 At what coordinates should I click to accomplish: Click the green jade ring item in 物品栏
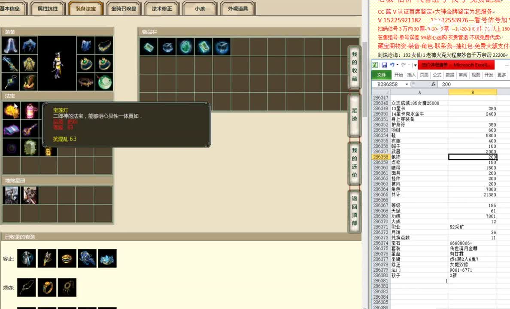tap(185, 47)
